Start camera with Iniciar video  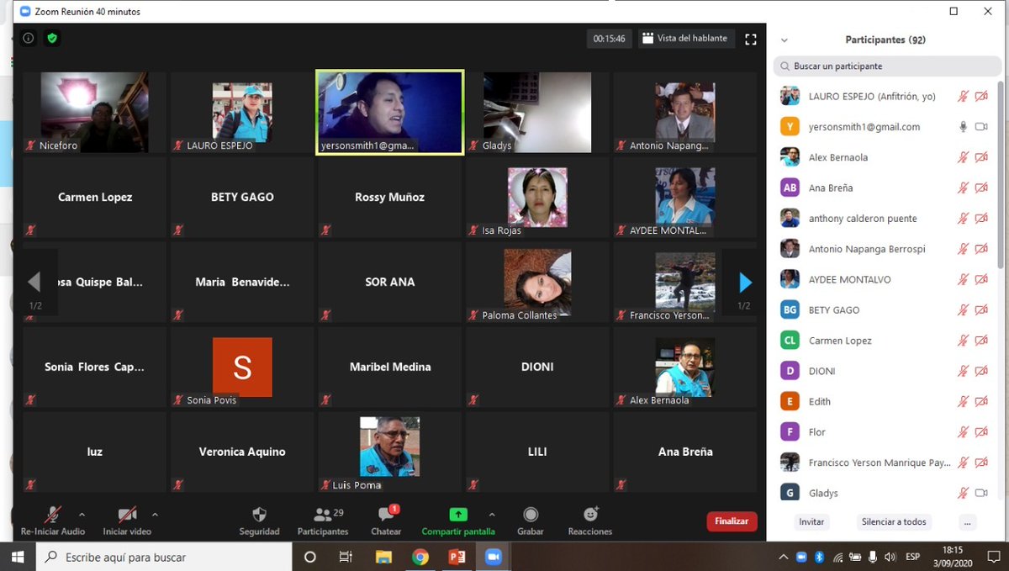click(127, 521)
